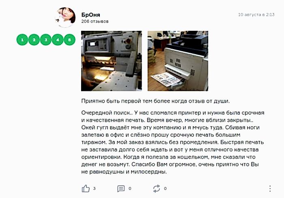The image size is (284, 198).
Task: Click the thumbs-up like icon
Action: (86, 188)
